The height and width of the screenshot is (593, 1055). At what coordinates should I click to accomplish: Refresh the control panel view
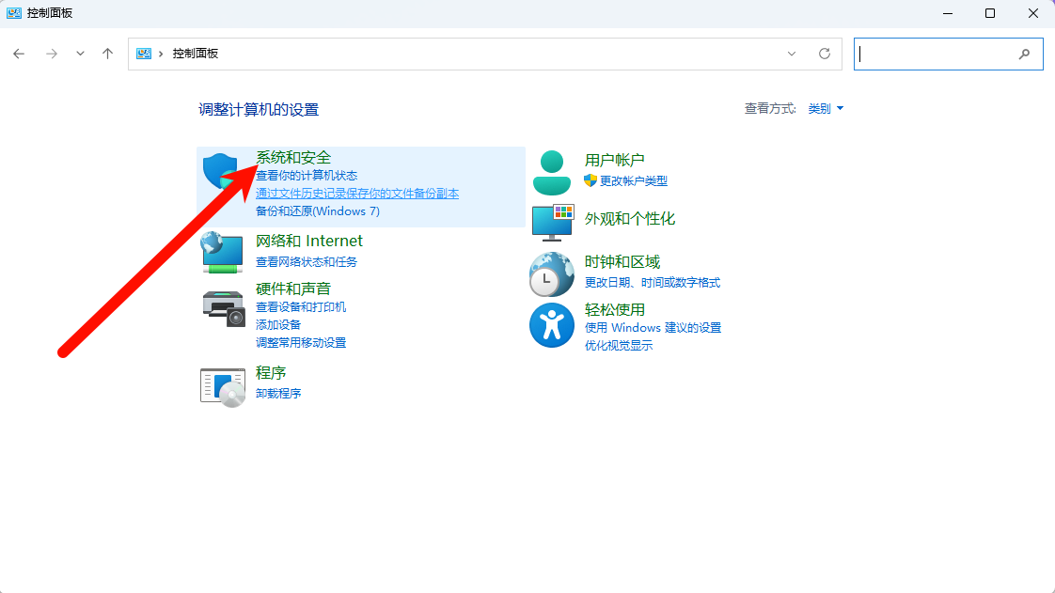tap(825, 54)
